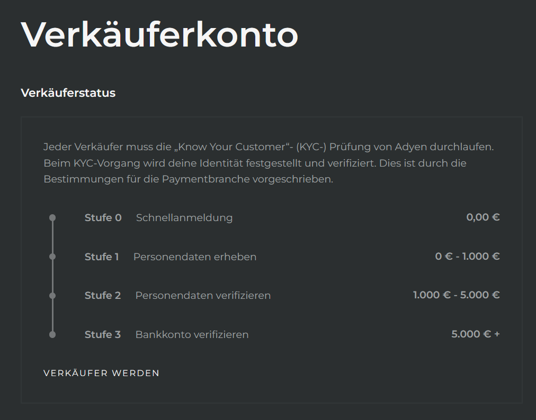Screen dimensions: 536x420
Task: Select the Stufe 0 timeline dot
Action: tap(52, 217)
